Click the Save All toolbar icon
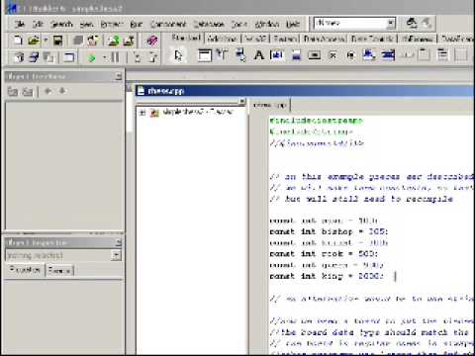 [78, 41]
